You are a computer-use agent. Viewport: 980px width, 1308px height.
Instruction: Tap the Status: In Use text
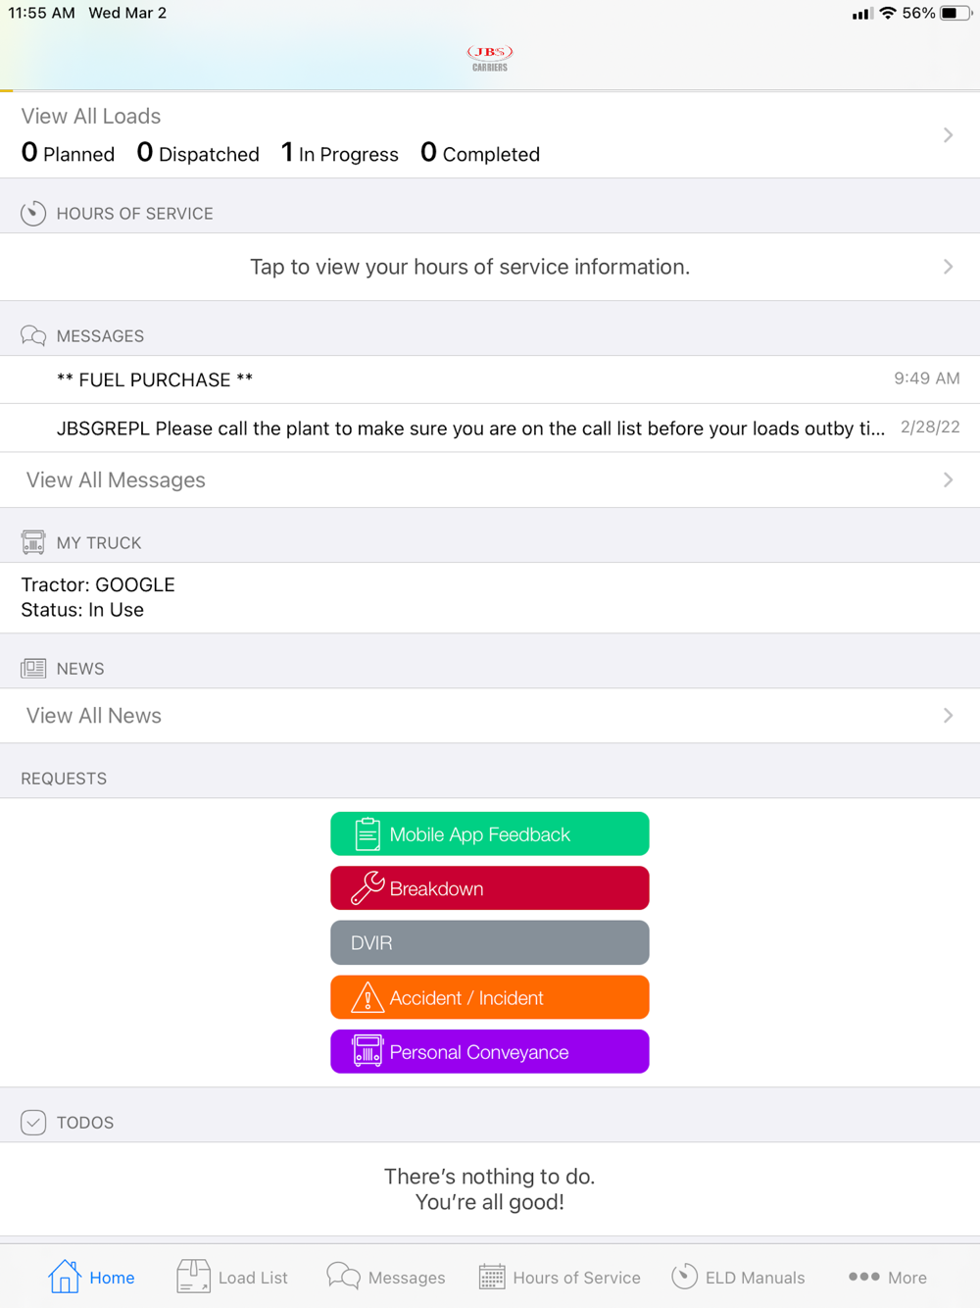point(82,610)
